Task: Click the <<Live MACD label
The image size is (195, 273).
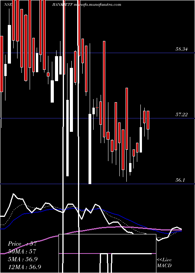Action: point(164,263)
